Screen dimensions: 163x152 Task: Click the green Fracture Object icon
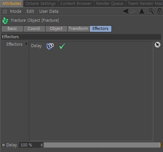(5, 21)
